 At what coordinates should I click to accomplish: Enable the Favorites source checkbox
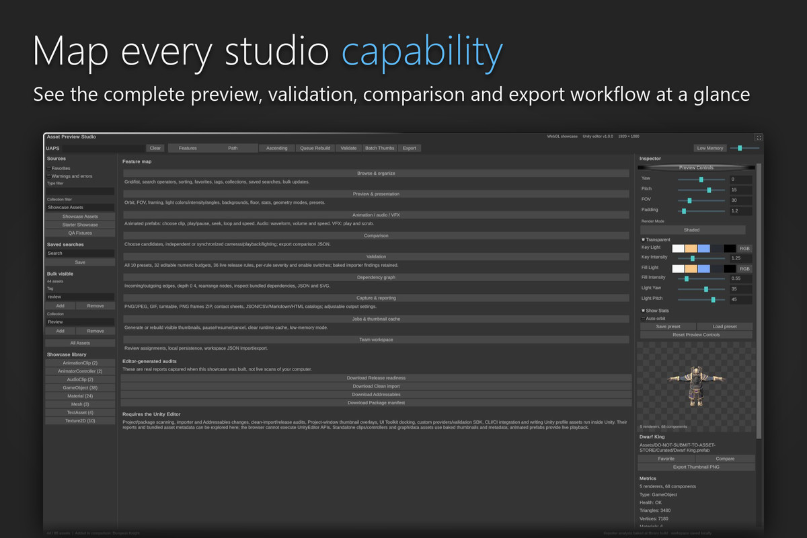pyautogui.click(x=48, y=168)
